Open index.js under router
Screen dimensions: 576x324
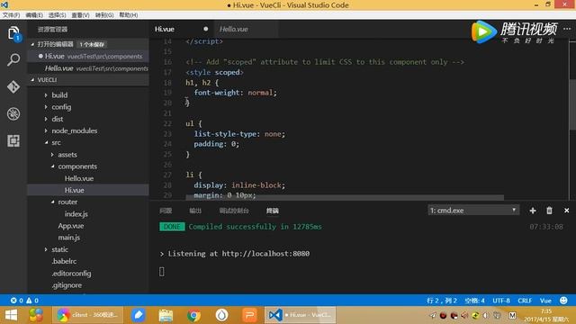coord(76,214)
